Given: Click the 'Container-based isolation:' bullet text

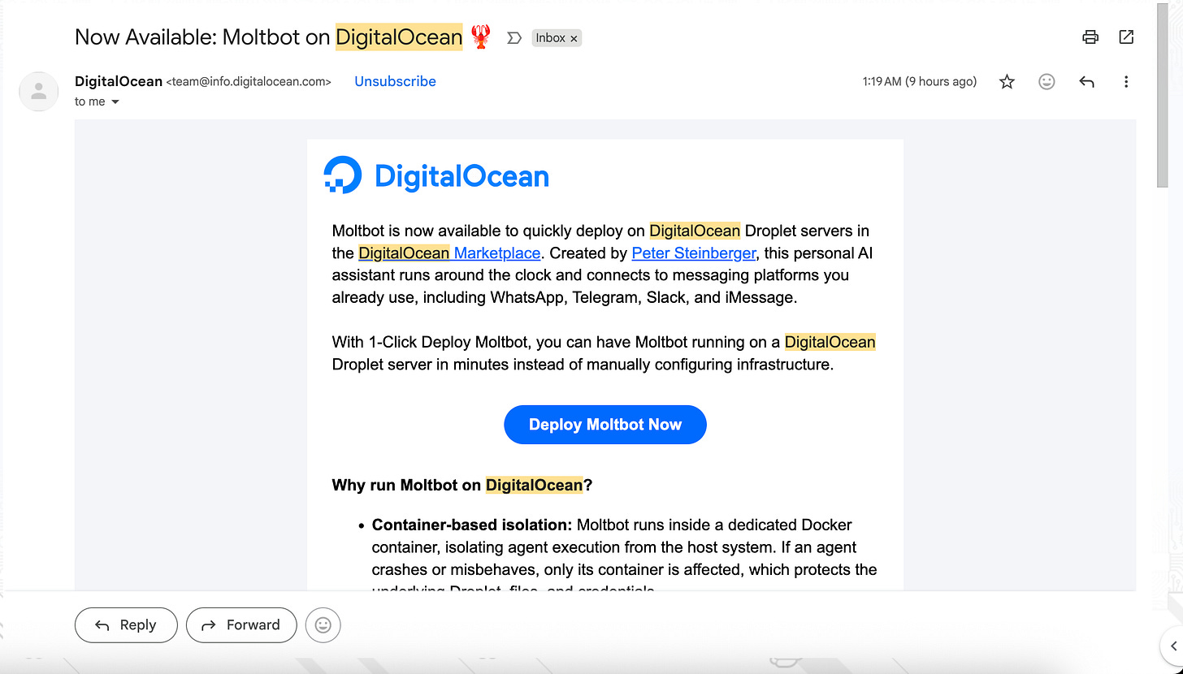Looking at the screenshot, I should click(472, 525).
